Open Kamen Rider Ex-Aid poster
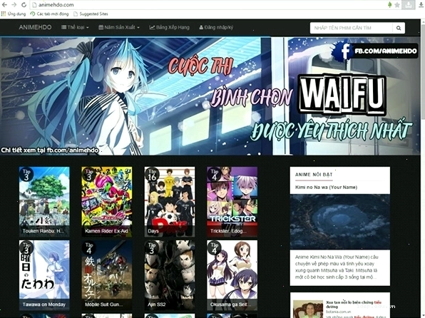This screenshot has width=425, height=318. (107, 202)
